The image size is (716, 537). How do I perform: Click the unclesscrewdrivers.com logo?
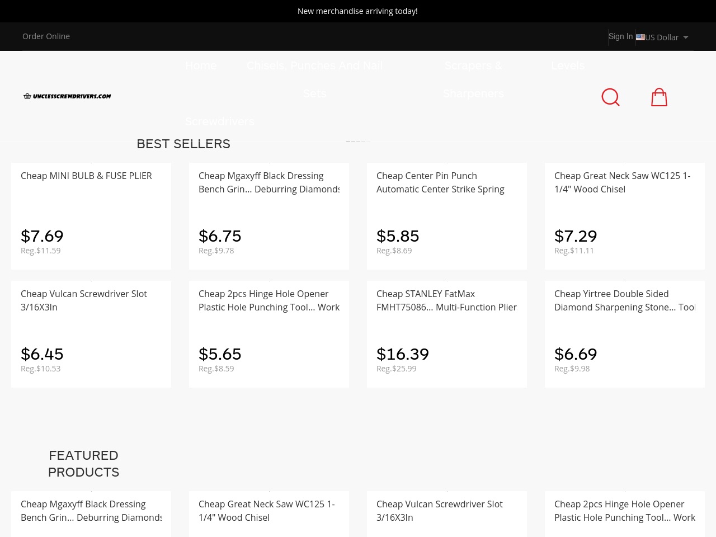click(67, 96)
